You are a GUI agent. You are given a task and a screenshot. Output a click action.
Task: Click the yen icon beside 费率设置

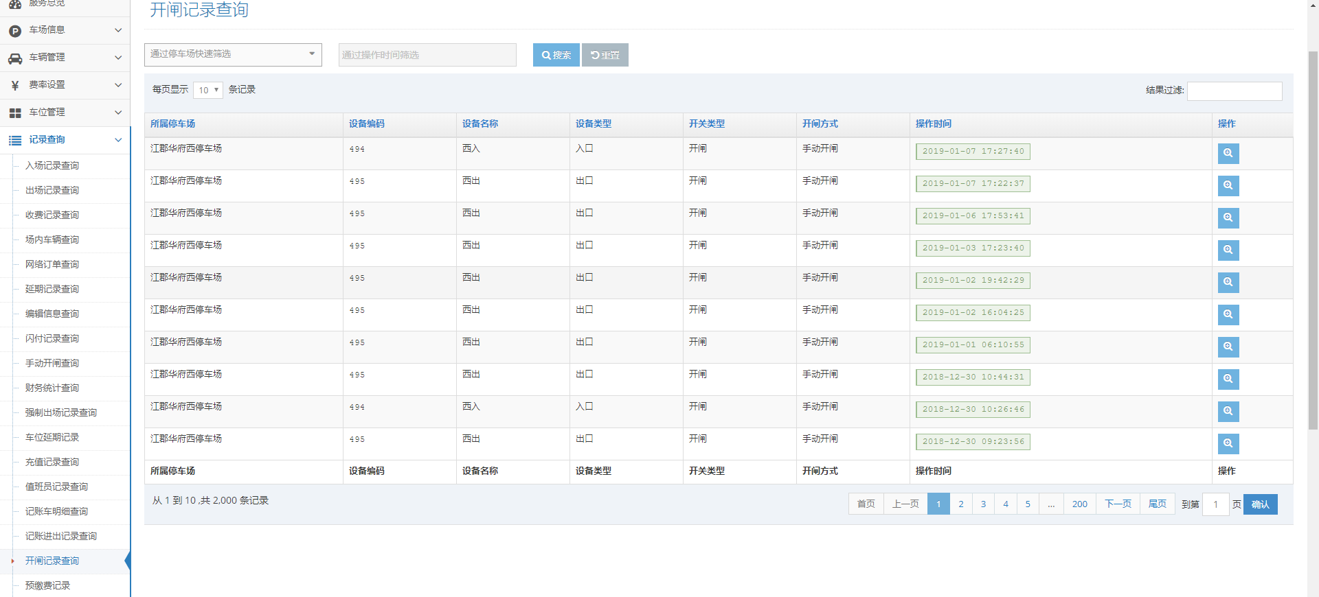pyautogui.click(x=15, y=86)
